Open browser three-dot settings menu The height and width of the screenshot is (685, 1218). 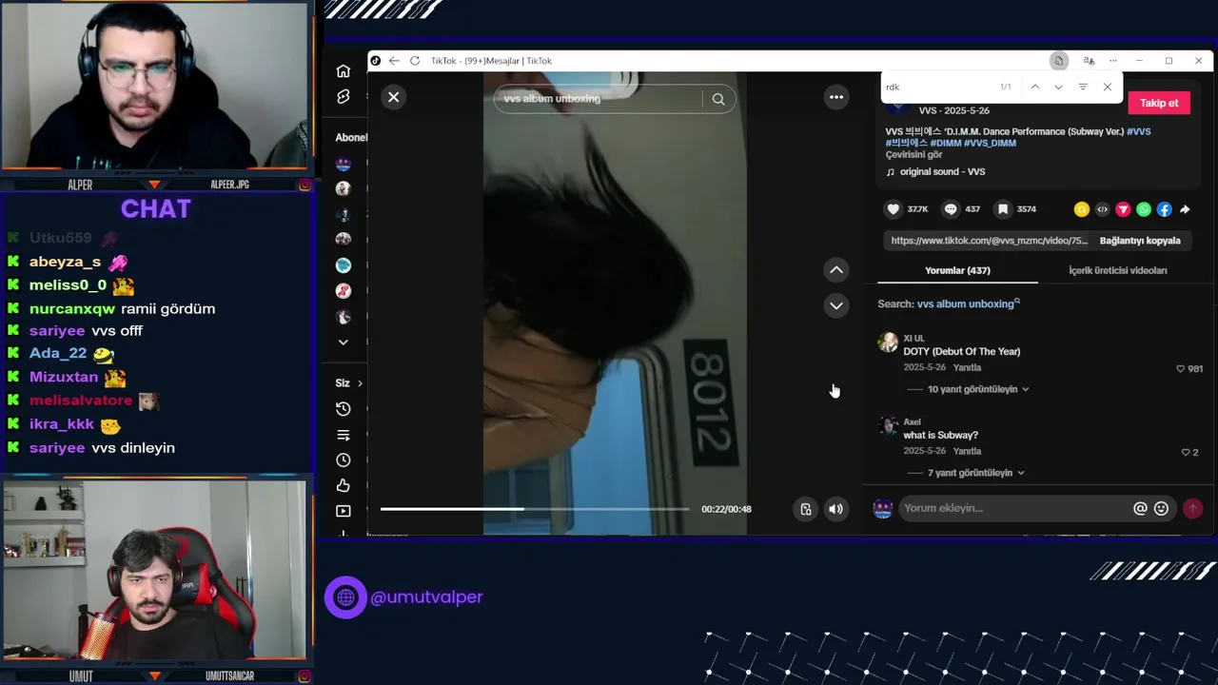click(x=1113, y=61)
